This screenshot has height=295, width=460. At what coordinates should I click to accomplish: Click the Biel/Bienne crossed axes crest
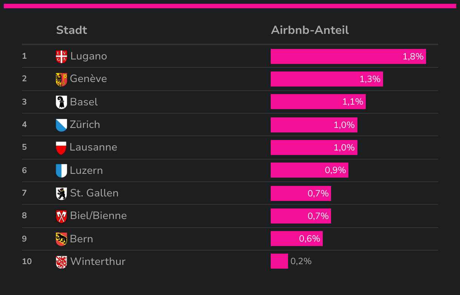click(x=61, y=216)
